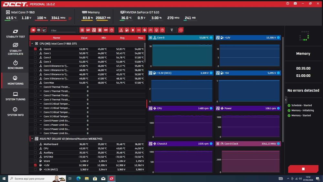
Task: Sort table by Avg column
Action: [x=122, y=38]
